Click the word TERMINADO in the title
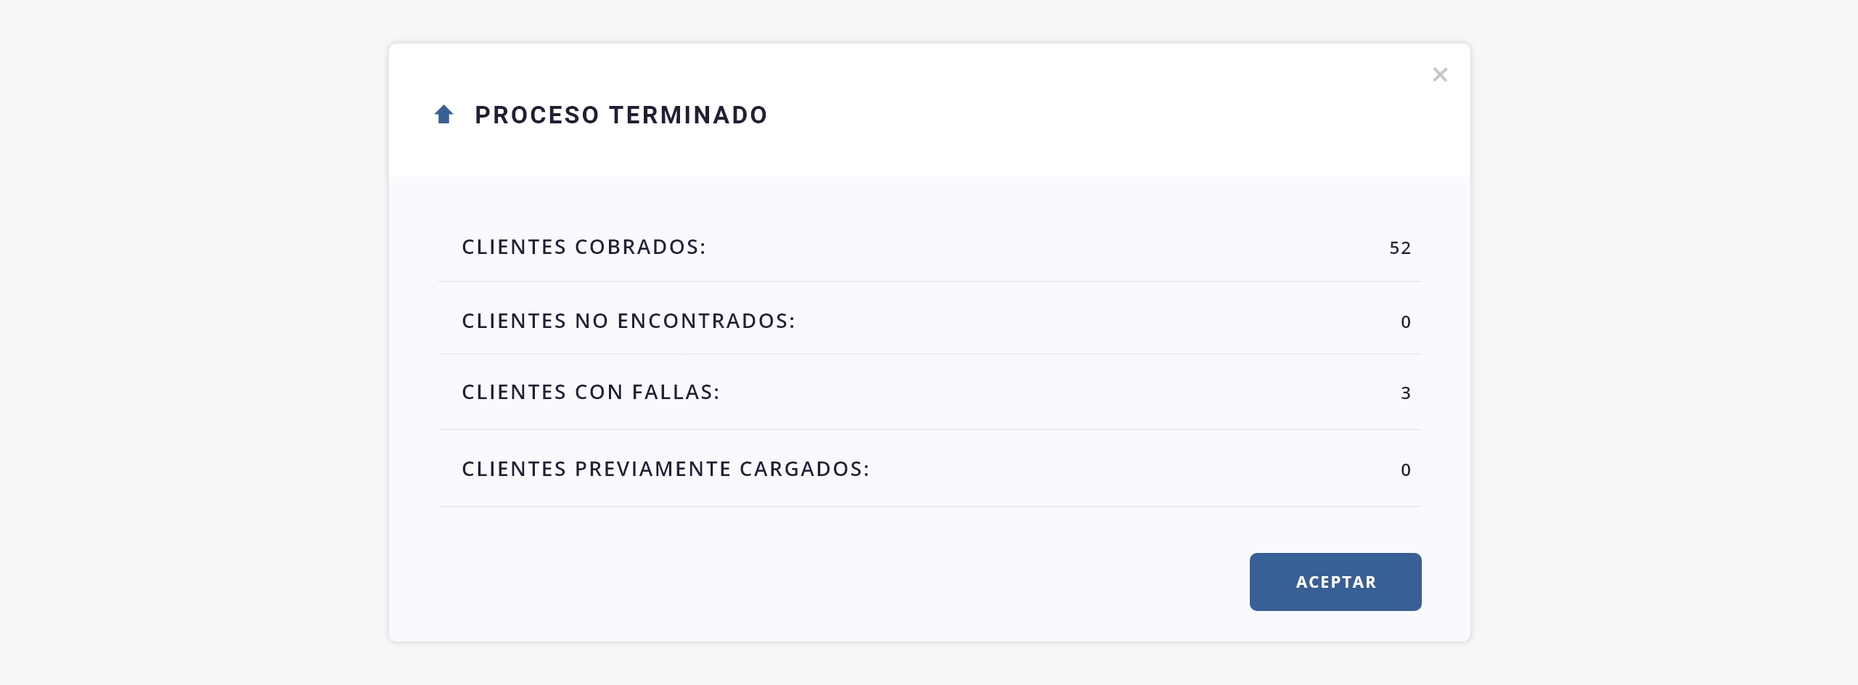 [688, 115]
